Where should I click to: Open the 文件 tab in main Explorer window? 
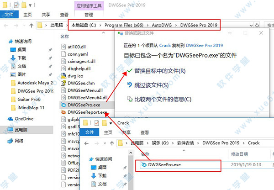pos(9,15)
